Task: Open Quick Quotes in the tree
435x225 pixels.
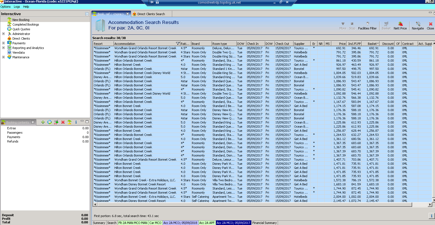Action: pyautogui.click(x=21, y=29)
